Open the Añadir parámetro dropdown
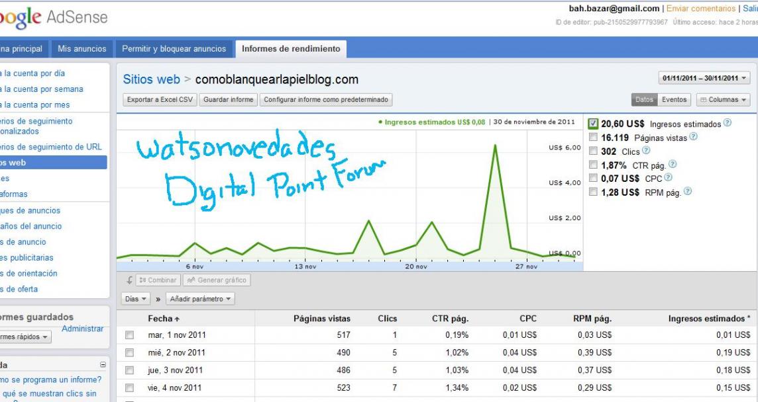 pyautogui.click(x=200, y=299)
